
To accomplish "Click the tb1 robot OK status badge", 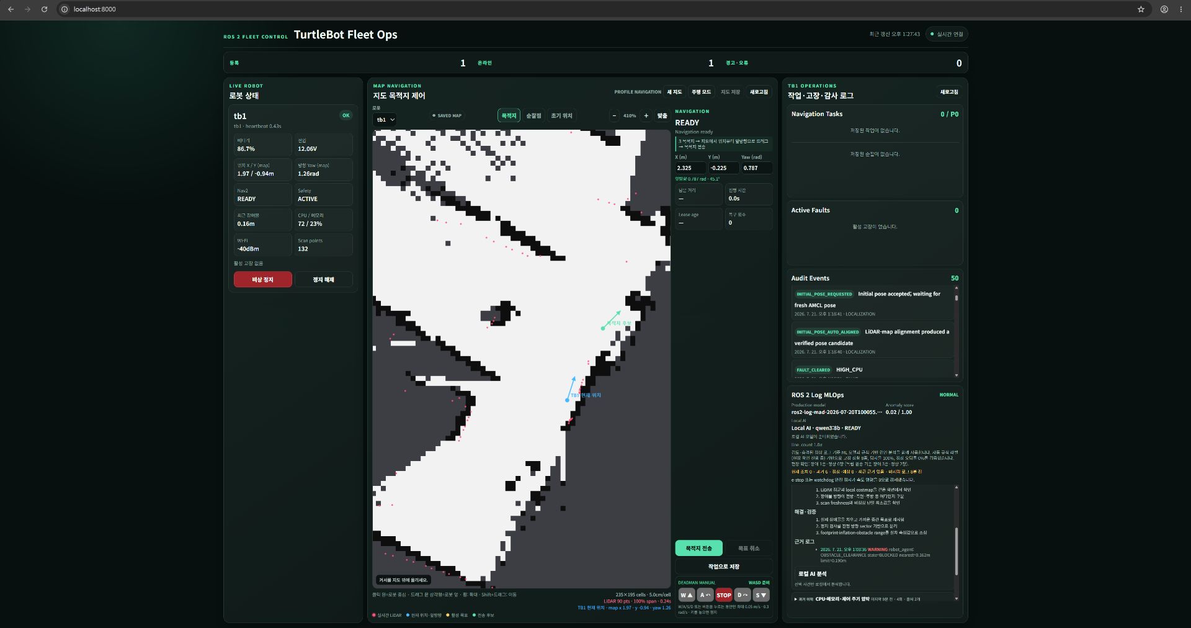I will pyautogui.click(x=346, y=115).
